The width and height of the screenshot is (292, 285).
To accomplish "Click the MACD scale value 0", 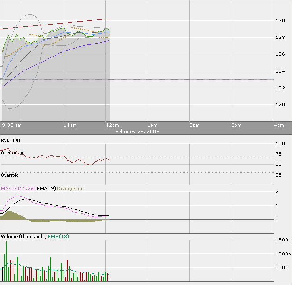I will (277, 220).
